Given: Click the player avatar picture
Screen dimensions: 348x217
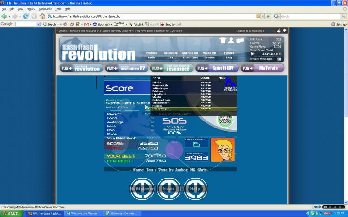Looking at the screenshot, I should tap(223, 150).
